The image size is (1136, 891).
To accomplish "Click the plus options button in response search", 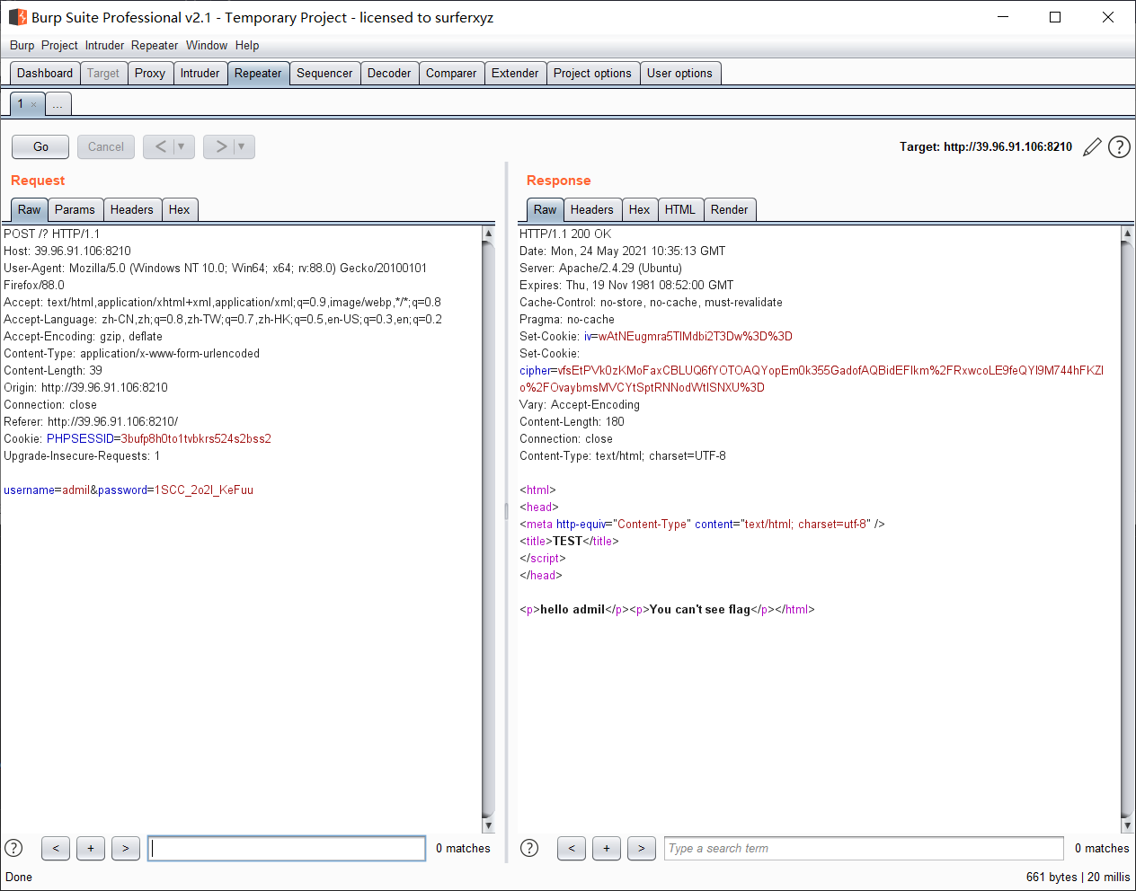I will click(607, 848).
